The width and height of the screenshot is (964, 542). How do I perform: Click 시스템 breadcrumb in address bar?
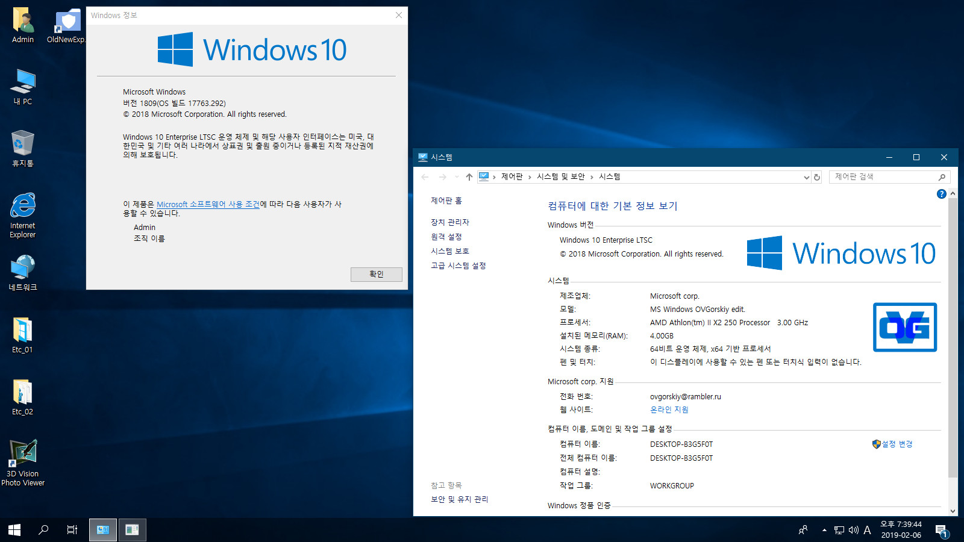[x=610, y=176]
